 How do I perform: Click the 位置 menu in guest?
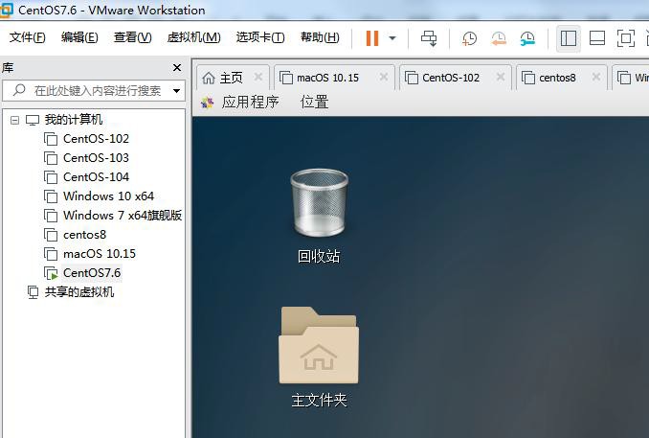(314, 102)
